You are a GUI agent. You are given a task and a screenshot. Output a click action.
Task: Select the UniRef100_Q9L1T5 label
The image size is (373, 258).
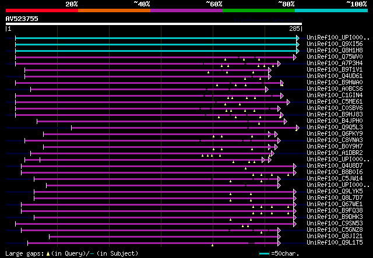click(335, 243)
